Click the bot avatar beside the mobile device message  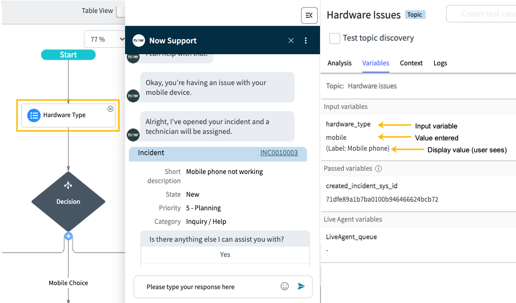[x=133, y=96]
